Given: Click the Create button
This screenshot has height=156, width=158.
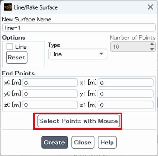Looking at the screenshot, I should click(54, 142).
